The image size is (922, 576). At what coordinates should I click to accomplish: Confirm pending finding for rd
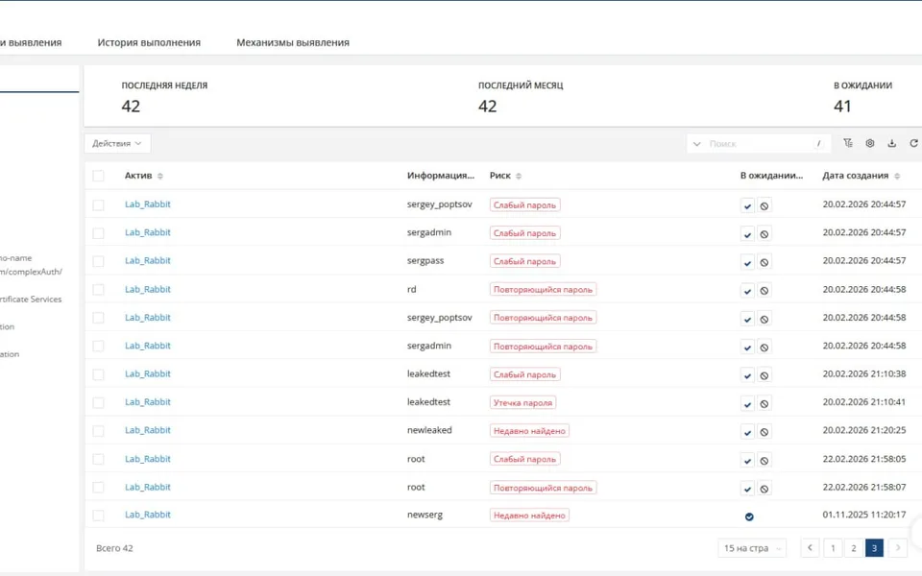[747, 290]
